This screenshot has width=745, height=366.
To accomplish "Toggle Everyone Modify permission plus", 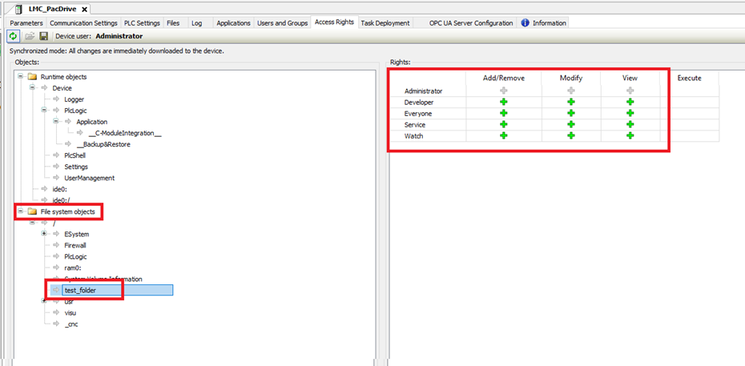I will point(571,114).
